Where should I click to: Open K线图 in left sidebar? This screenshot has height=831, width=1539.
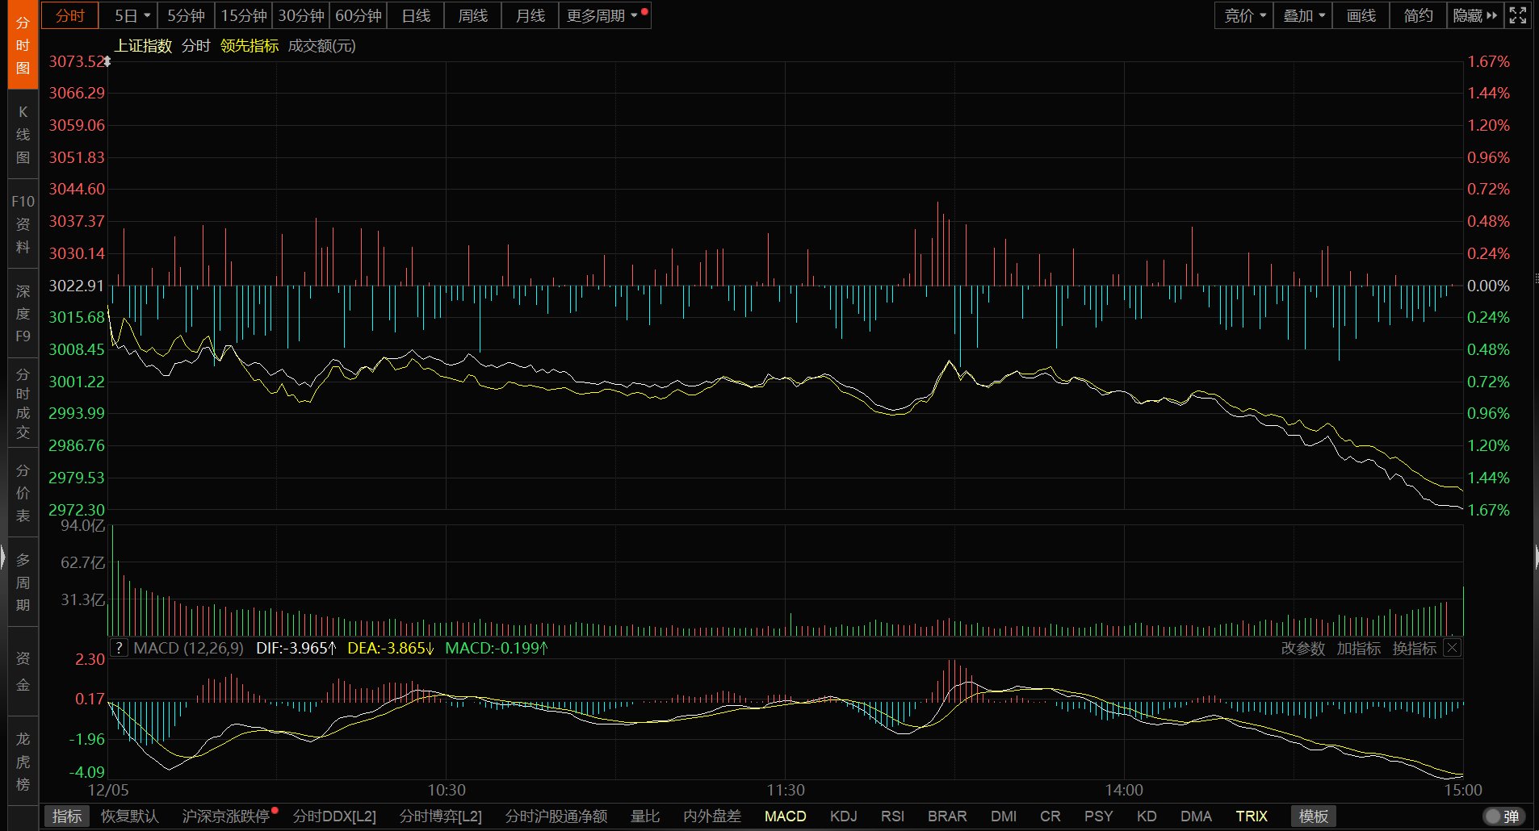tap(23, 134)
